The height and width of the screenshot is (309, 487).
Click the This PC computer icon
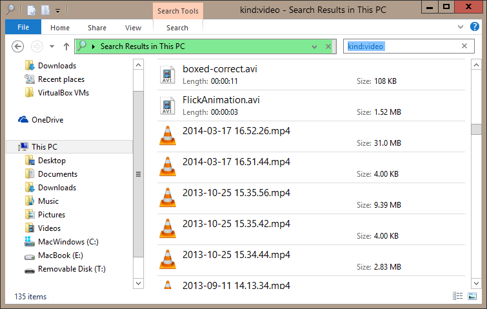(23, 146)
